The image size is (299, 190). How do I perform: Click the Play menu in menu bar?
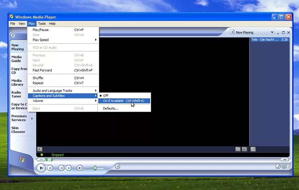pos(32,24)
